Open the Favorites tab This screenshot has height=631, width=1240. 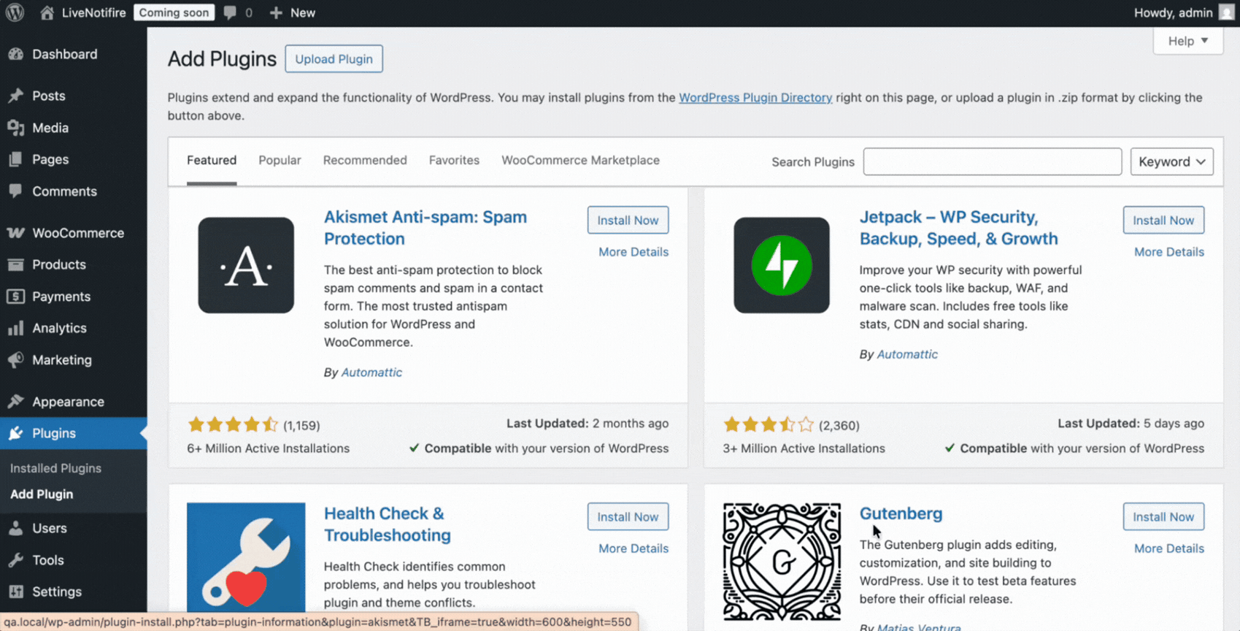pyautogui.click(x=454, y=160)
